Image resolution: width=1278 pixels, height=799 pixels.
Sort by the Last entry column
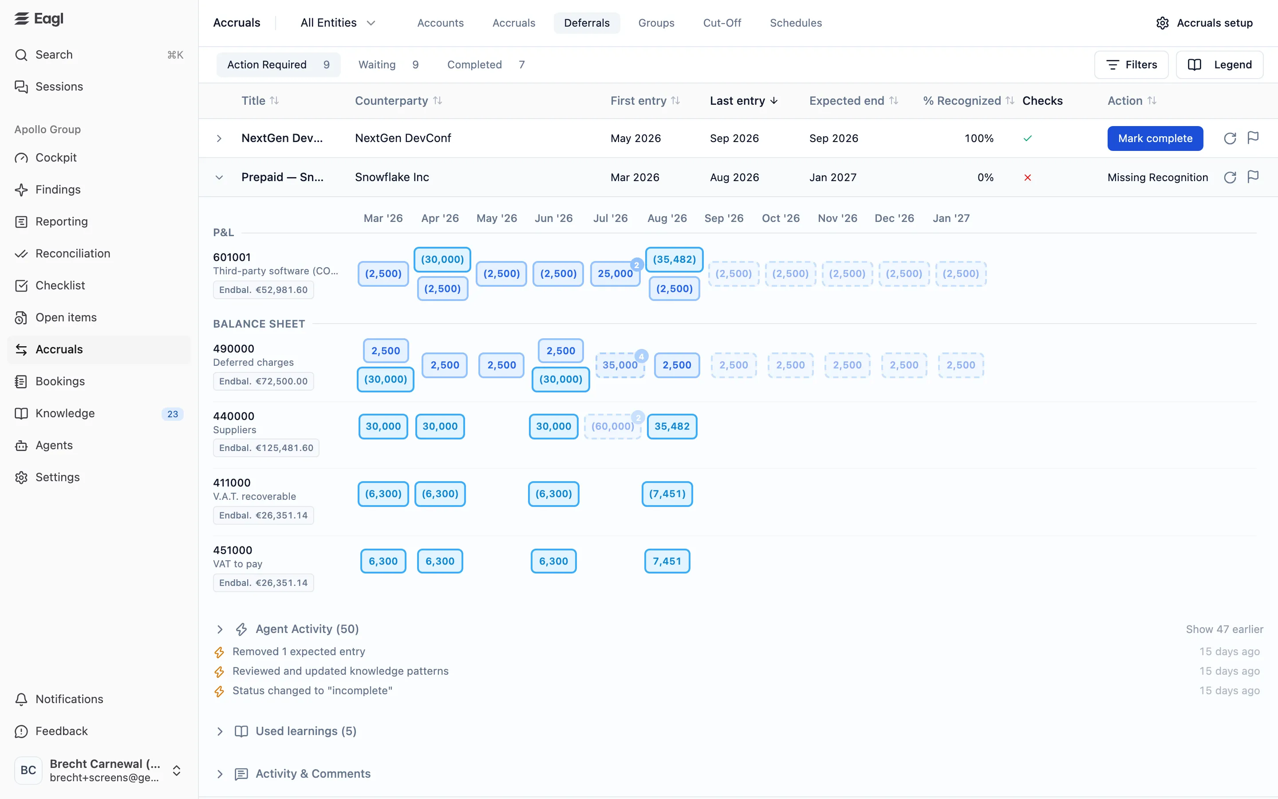744,101
